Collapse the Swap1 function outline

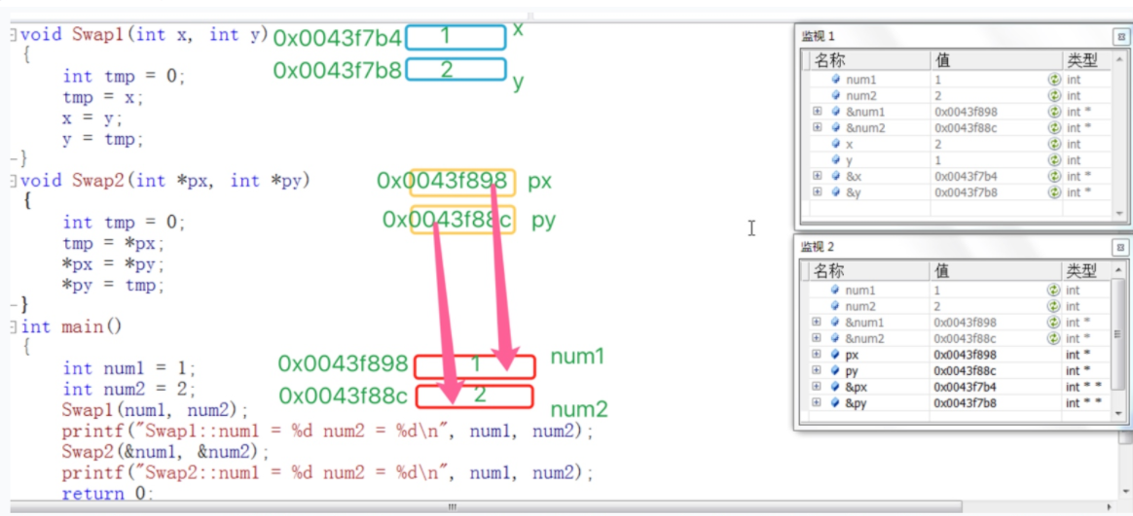[14, 35]
